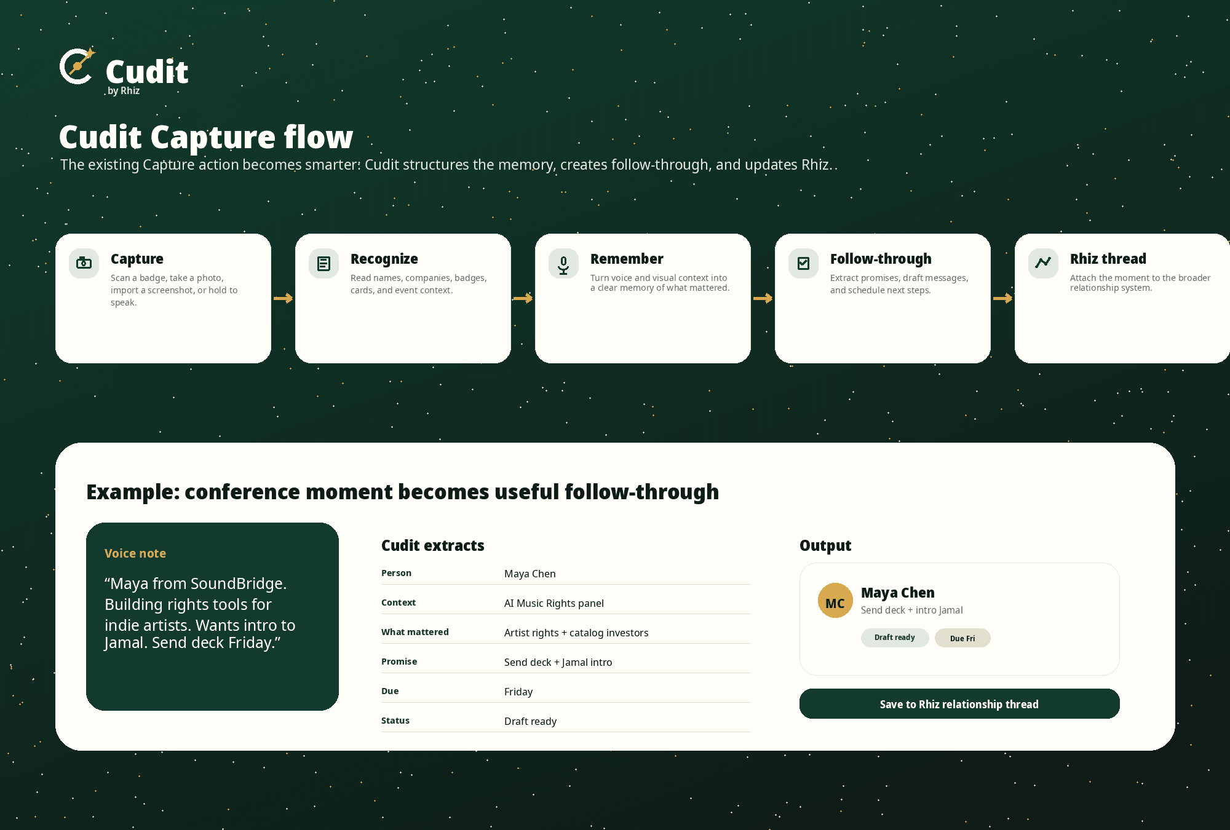Click the Due Fri pill
Viewport: 1230px width, 830px height.
tap(962, 638)
